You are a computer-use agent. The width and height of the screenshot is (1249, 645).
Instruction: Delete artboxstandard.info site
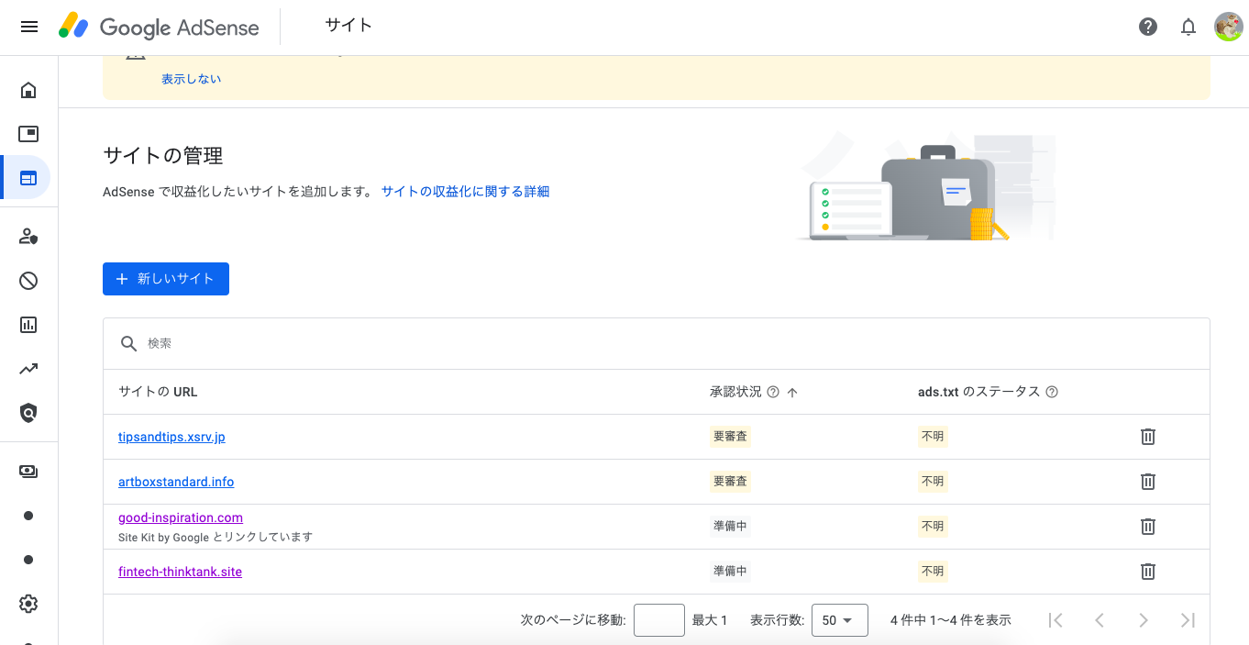click(x=1147, y=482)
